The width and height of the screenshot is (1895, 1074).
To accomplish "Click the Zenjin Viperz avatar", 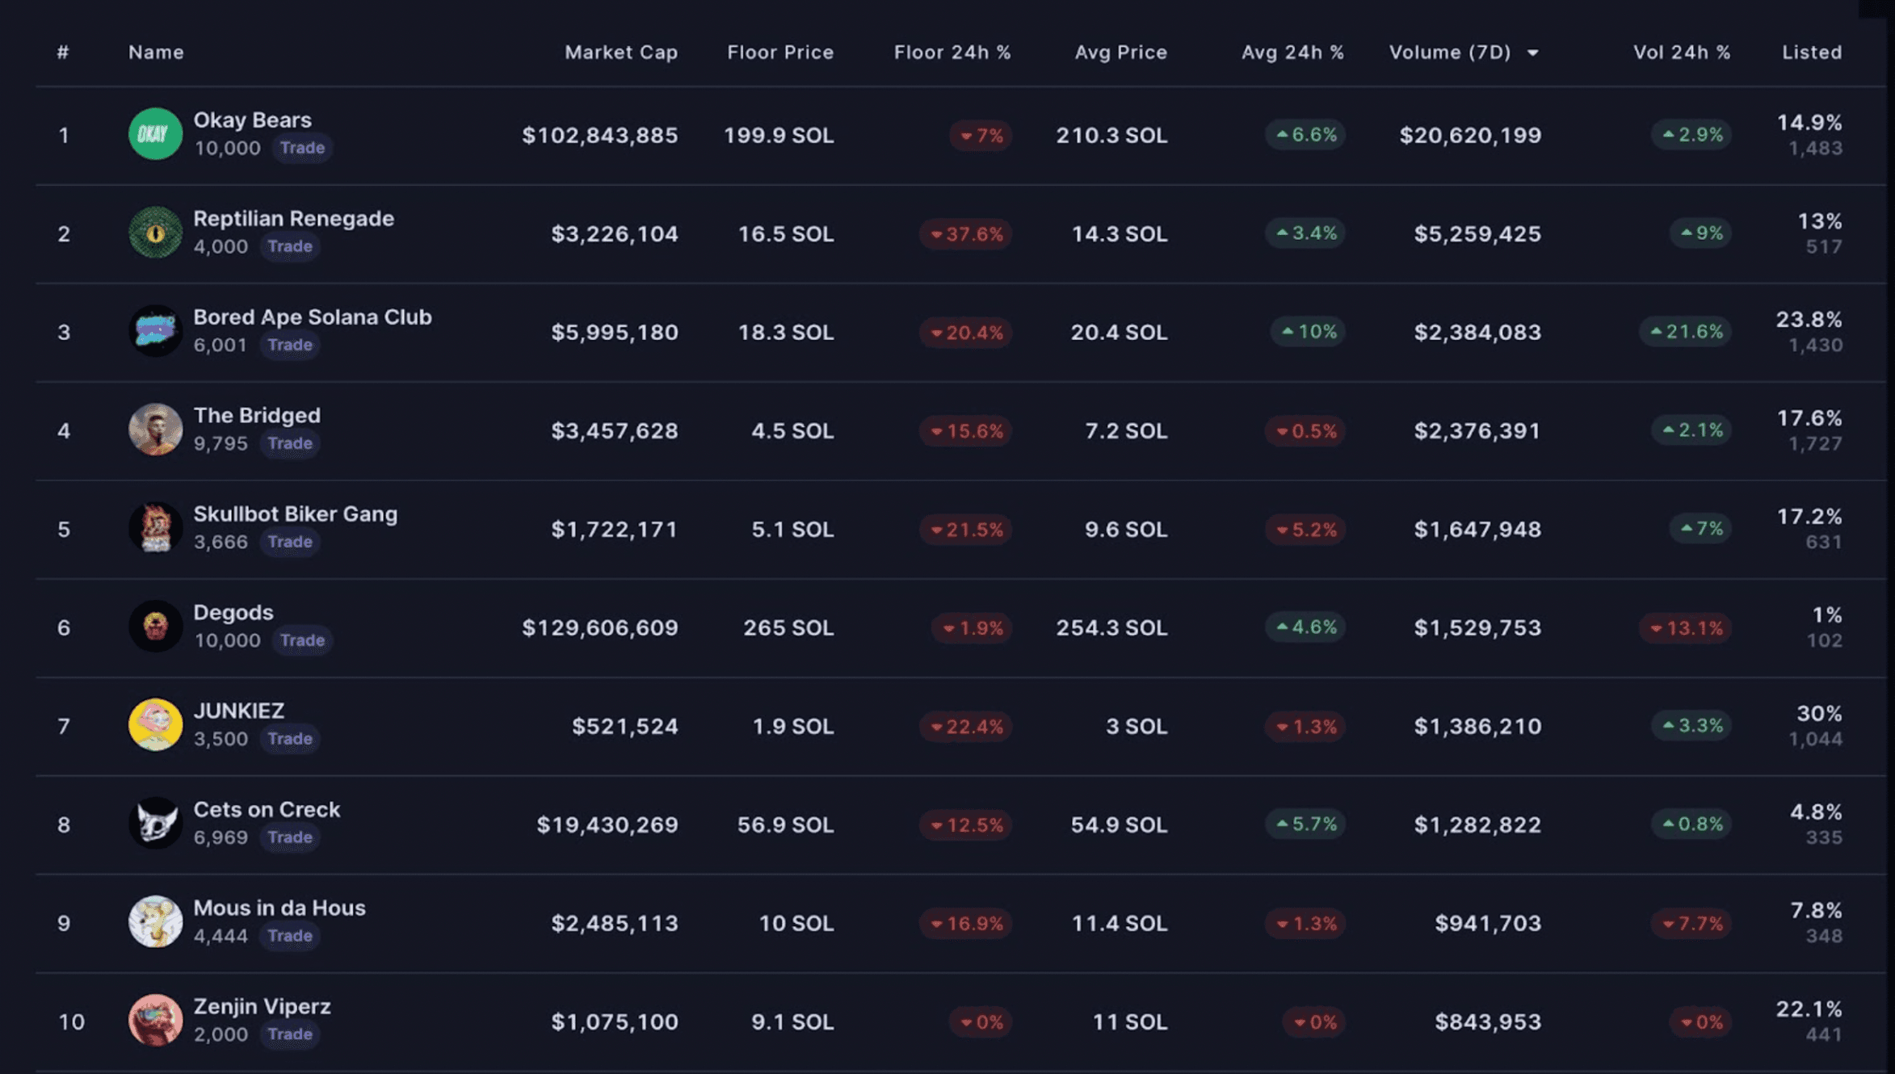I will pos(155,1021).
